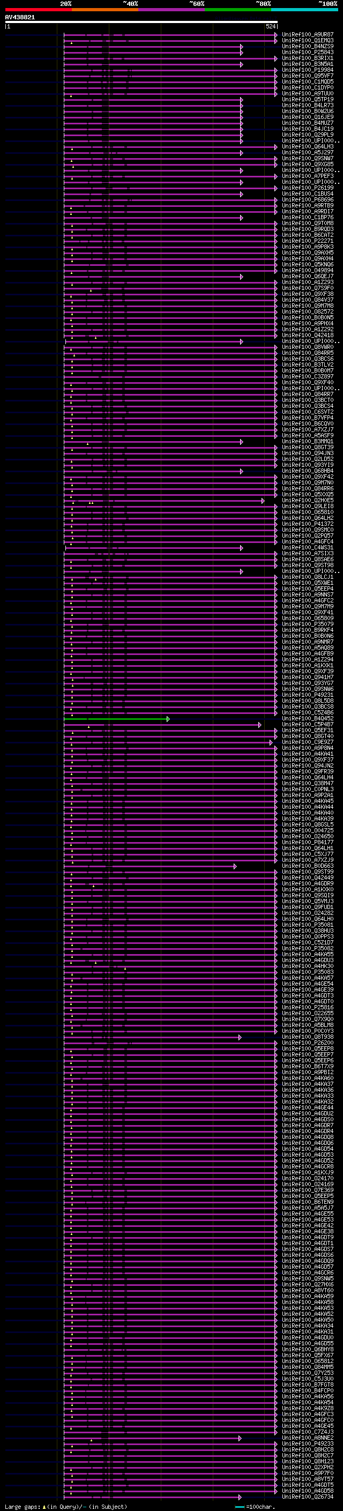
Task: Click hit UniRef100_Q3BCS8
Action: click(308, 707)
